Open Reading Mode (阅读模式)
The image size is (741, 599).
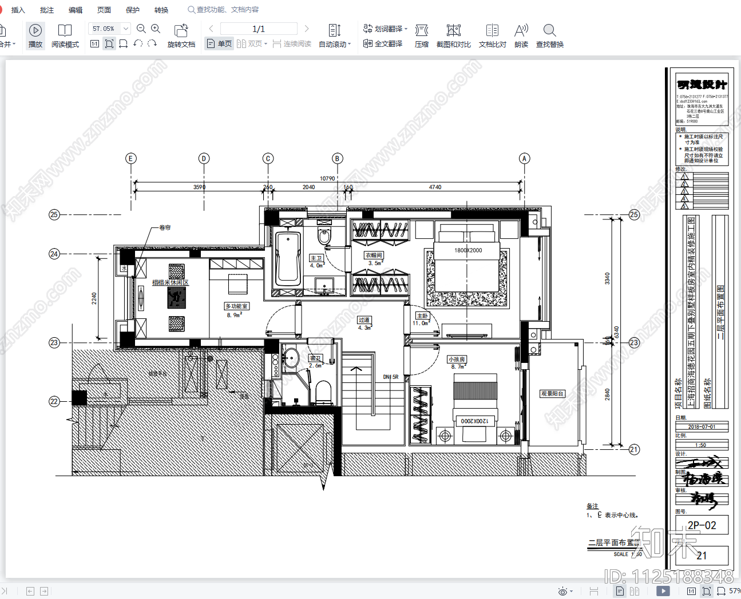click(x=65, y=36)
